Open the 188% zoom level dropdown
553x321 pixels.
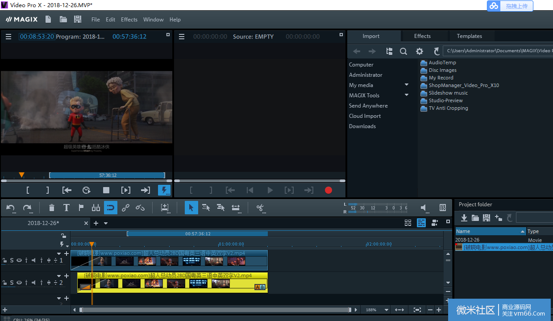point(386,309)
